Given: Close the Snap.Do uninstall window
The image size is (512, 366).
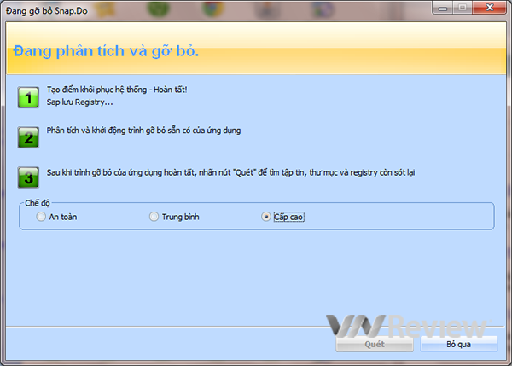Looking at the screenshot, I should (x=490, y=8).
